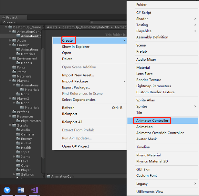Click the Global folder icon

[x=18, y=143]
